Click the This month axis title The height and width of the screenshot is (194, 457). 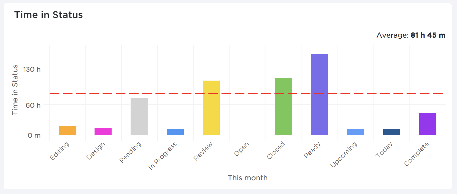click(x=248, y=178)
